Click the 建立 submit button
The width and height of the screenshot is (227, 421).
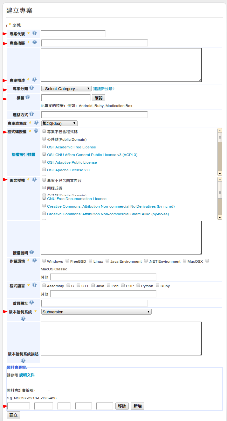point(13,415)
